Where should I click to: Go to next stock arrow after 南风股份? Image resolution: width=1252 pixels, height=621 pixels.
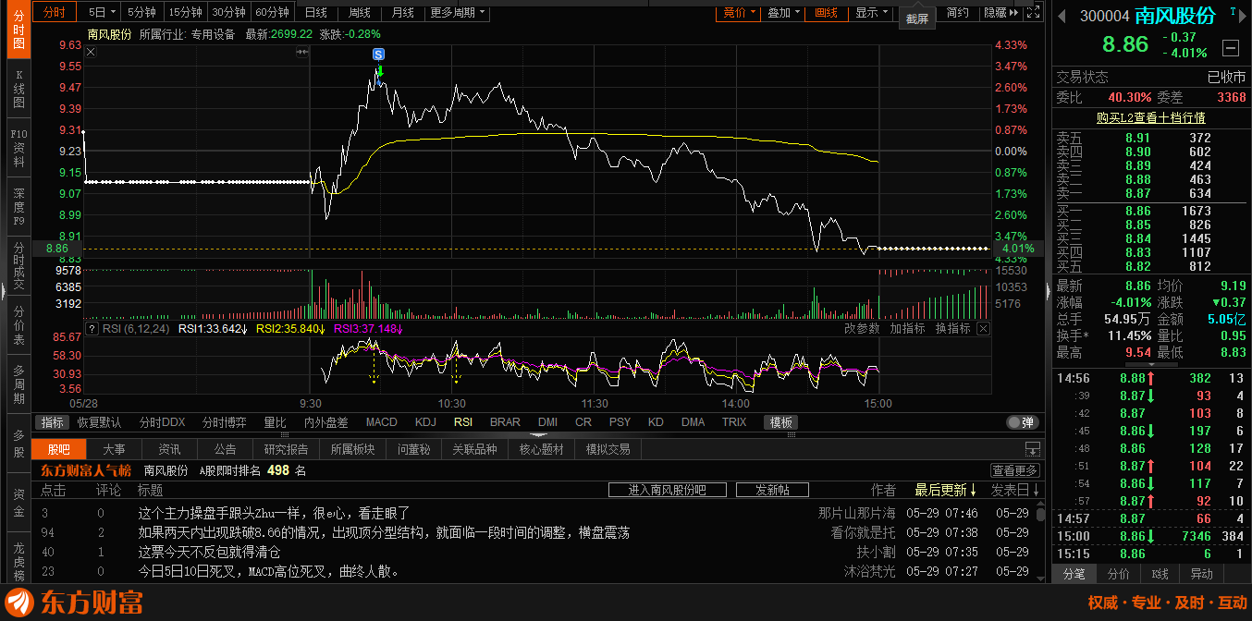pos(1245,16)
